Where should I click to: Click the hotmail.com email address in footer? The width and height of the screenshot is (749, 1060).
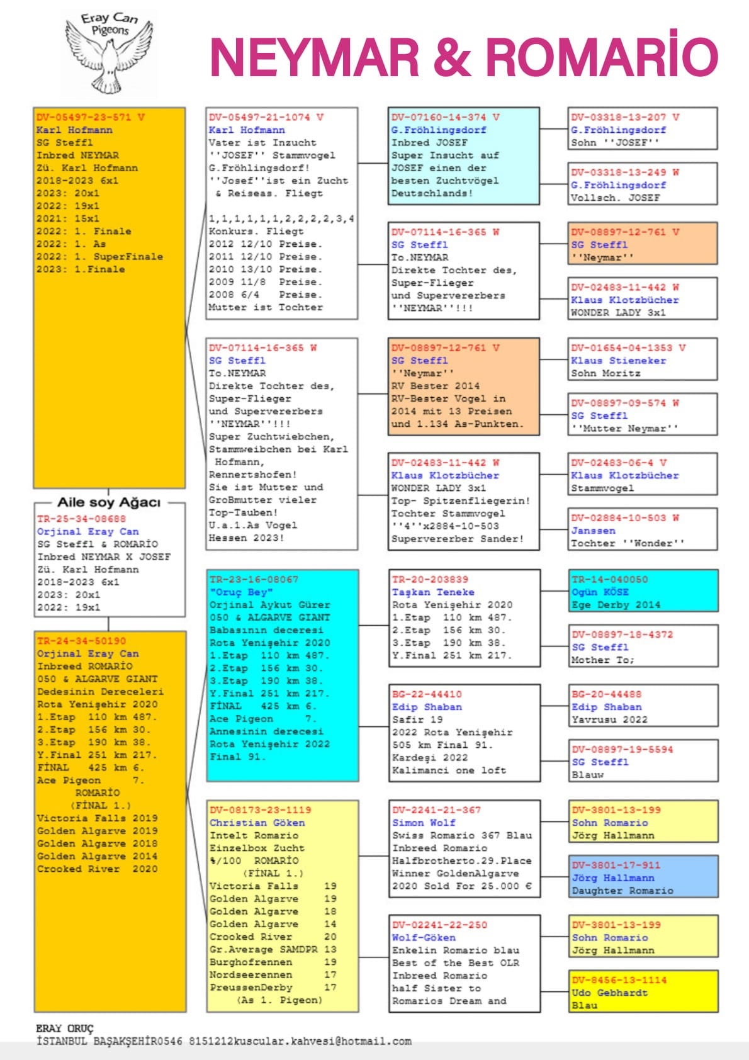[323, 1041]
